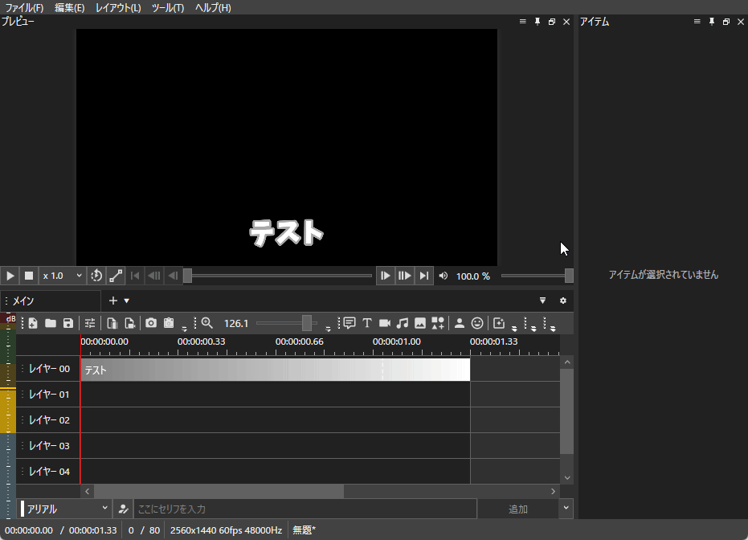
Task: Capture a screenshot with the camera icon
Action: [151, 322]
